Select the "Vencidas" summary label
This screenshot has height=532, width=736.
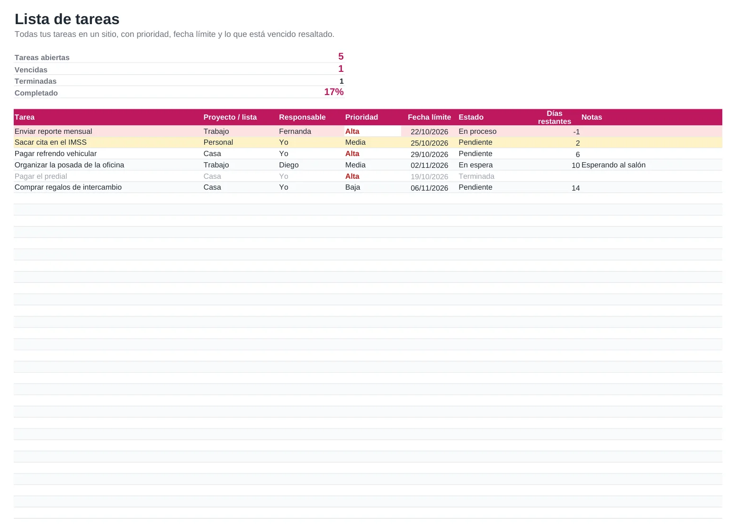coord(31,70)
